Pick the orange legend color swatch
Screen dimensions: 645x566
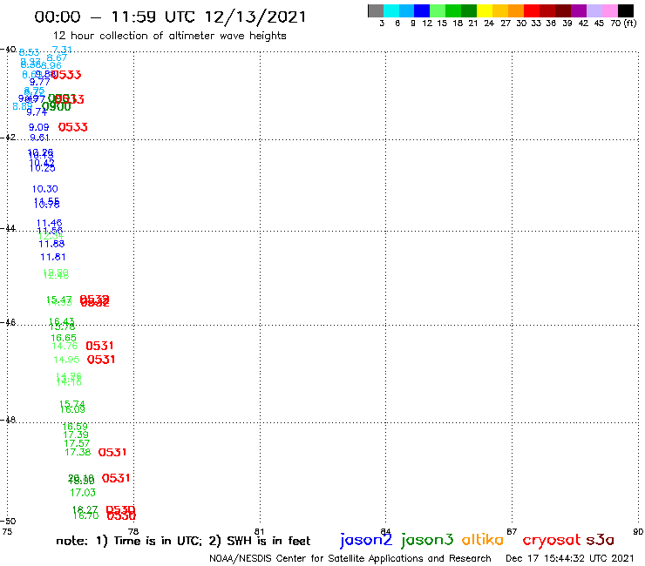click(516, 11)
